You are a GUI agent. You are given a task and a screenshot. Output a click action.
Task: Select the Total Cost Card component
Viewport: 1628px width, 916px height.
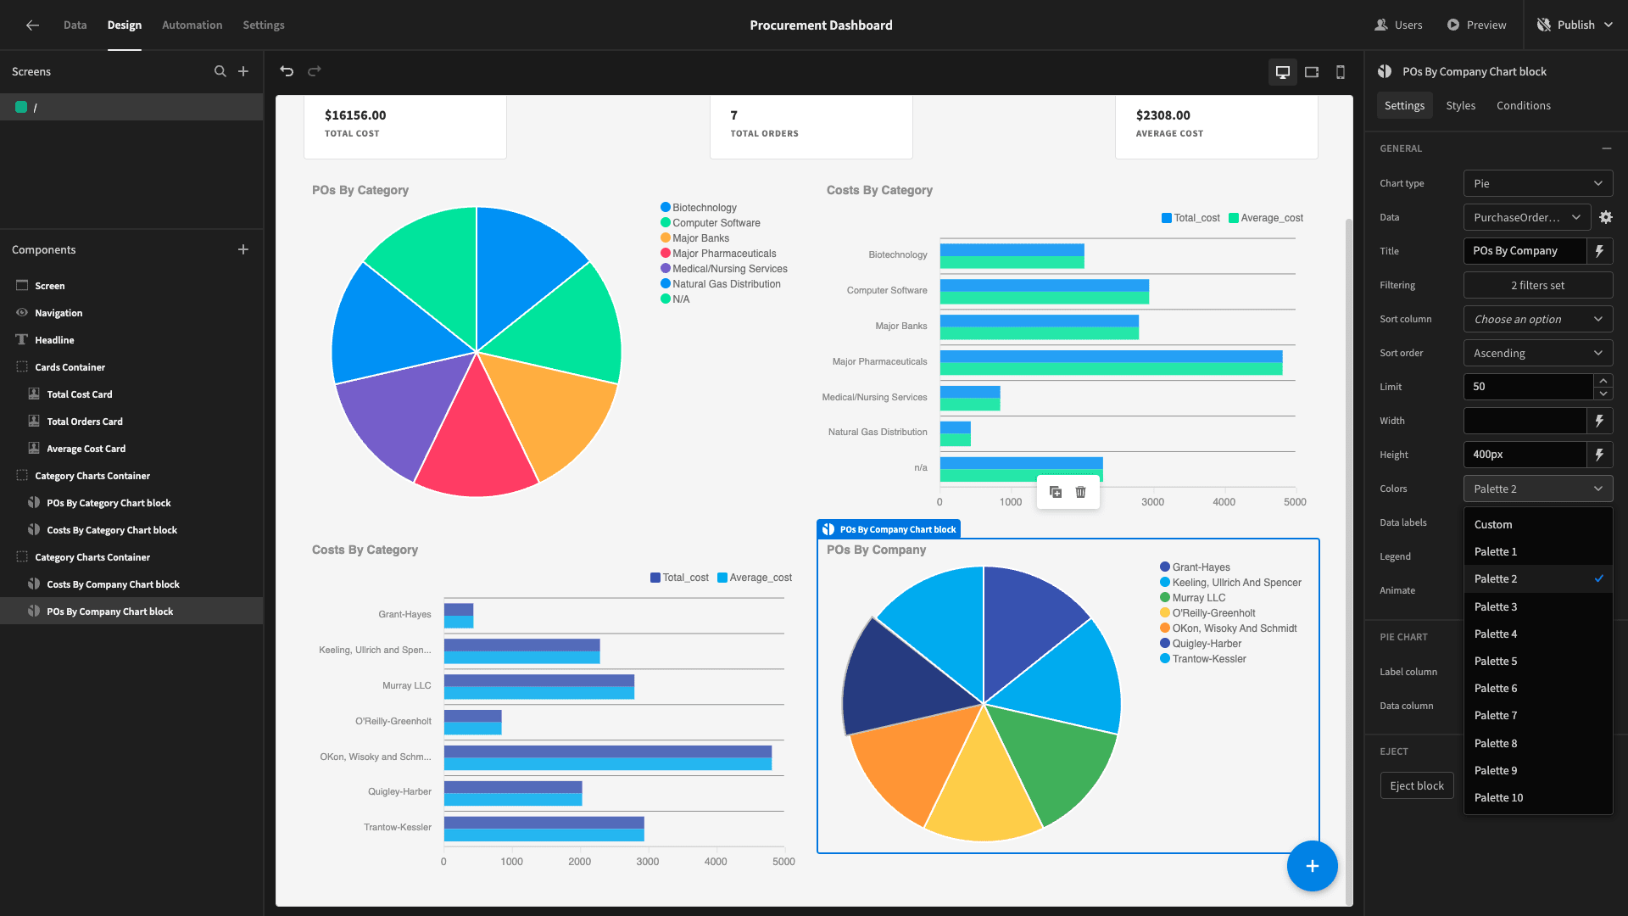tap(131, 394)
